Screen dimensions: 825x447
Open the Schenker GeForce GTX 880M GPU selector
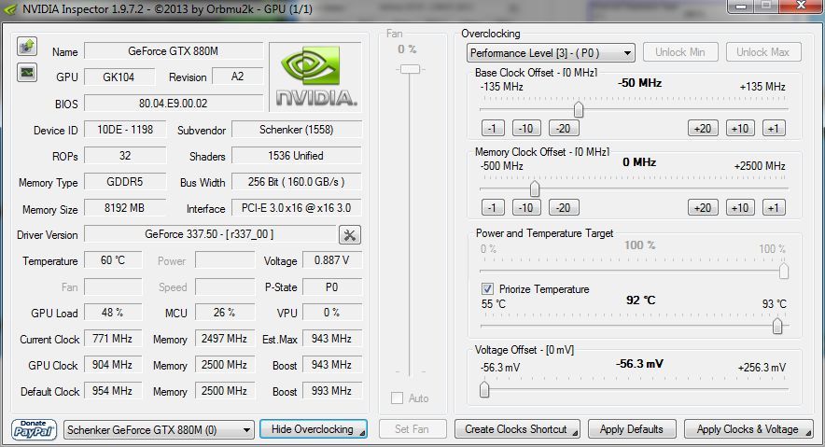159,429
